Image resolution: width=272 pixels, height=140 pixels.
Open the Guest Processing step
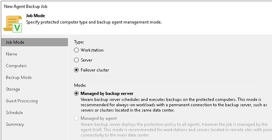(22, 101)
